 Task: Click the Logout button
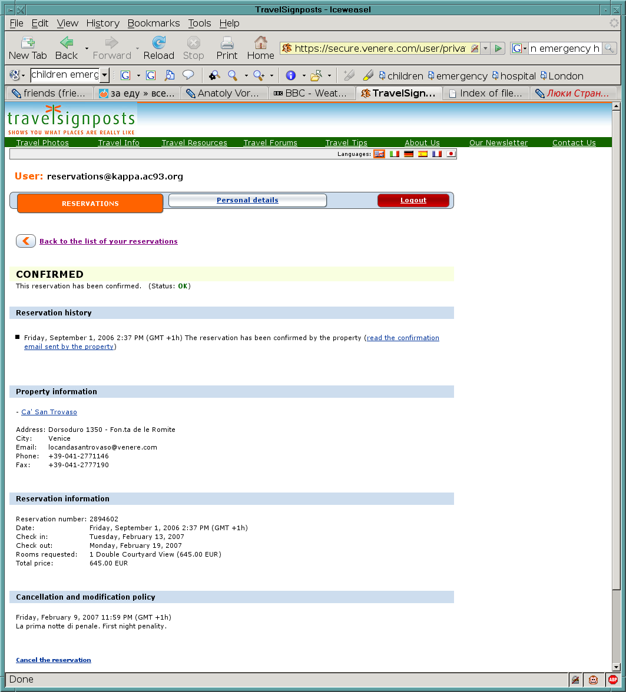click(x=413, y=200)
